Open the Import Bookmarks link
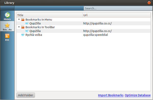 point(111,95)
